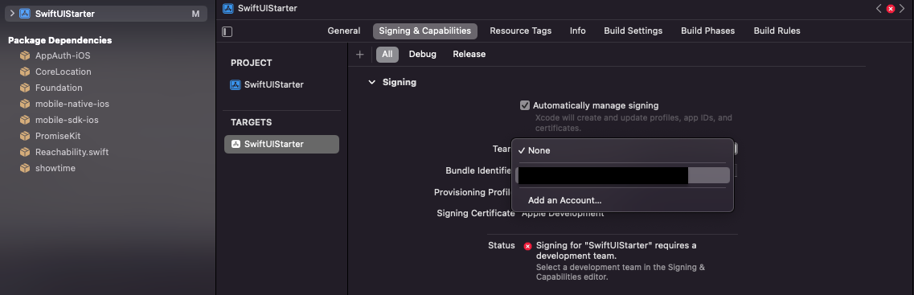Click SwiftUIStarter file icon in jump bar
914x295 pixels.
pos(228,8)
